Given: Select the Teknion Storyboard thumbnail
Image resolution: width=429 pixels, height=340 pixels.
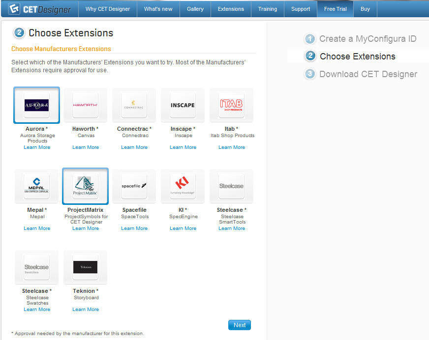Looking at the screenshot, I should [86, 267].
